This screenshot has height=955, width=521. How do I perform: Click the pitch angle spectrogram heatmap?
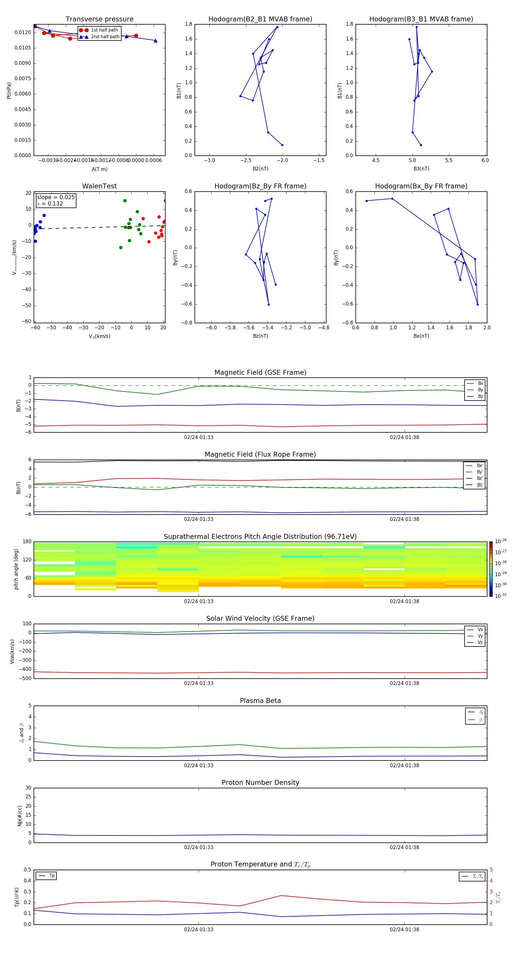pyautogui.click(x=260, y=569)
